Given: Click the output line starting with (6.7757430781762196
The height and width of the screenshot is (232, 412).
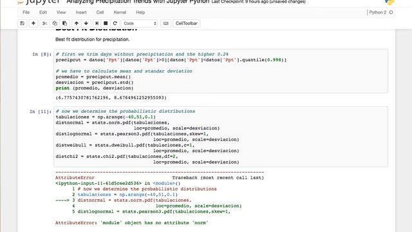Looking at the screenshot, I should click(111, 97).
